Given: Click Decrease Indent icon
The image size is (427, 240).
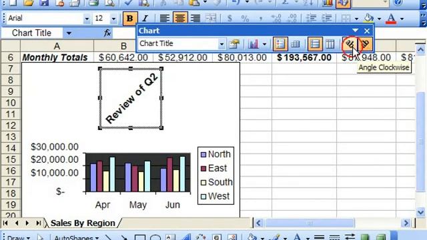Looking at the screenshot, I should click(311, 18).
